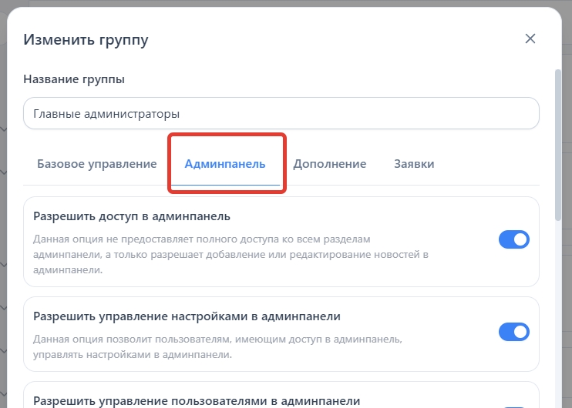Select the Админпанель tab
This screenshot has height=408, width=572.
[225, 164]
